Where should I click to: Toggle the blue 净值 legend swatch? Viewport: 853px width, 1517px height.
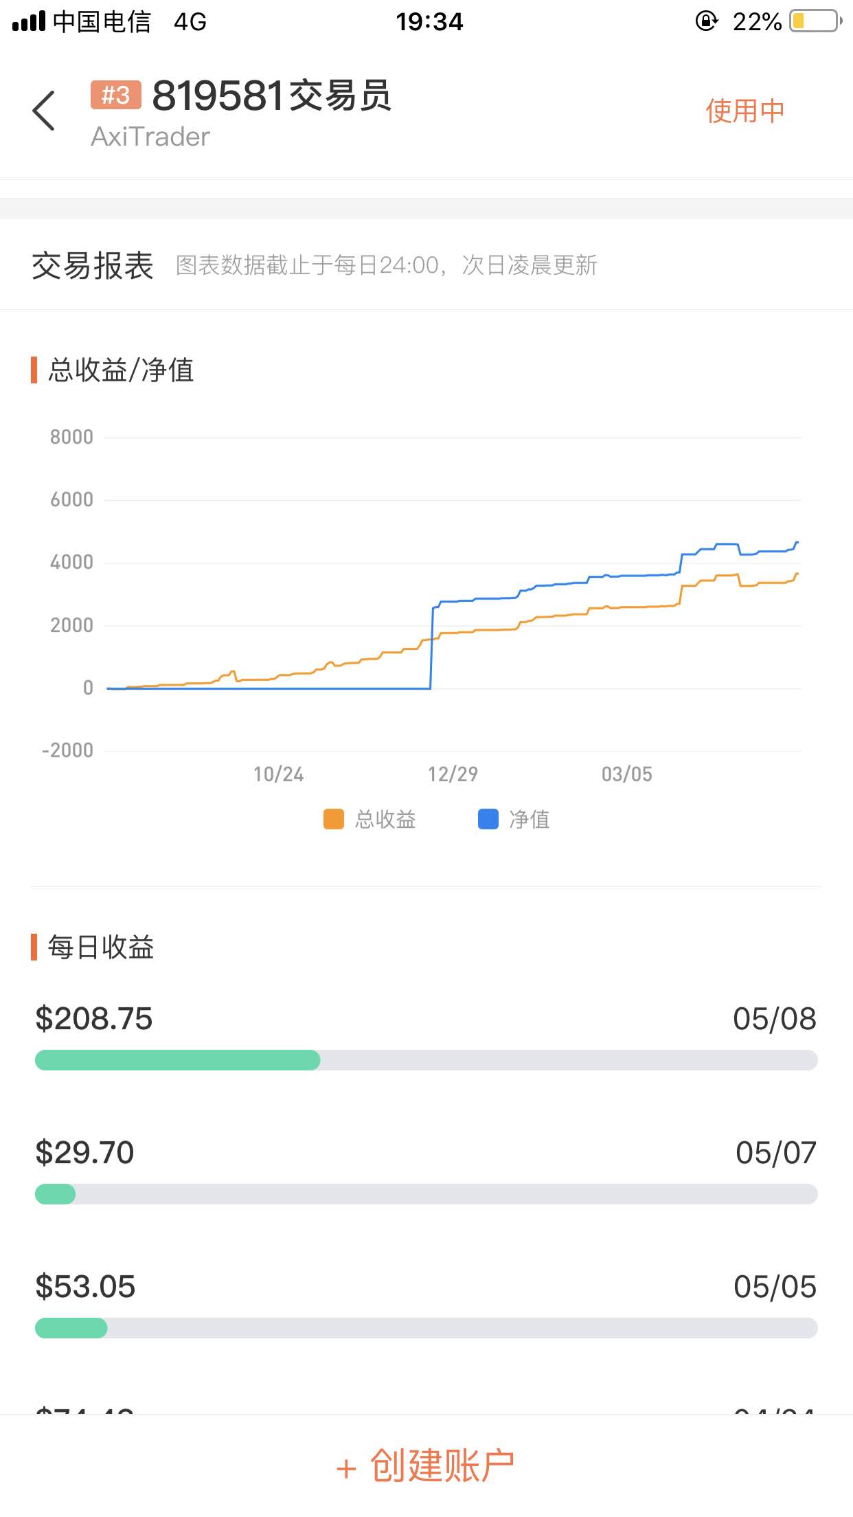coord(488,819)
